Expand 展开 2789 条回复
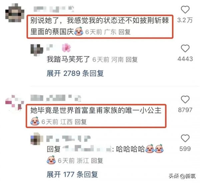This screenshot has height=183, width=200. point(75,73)
